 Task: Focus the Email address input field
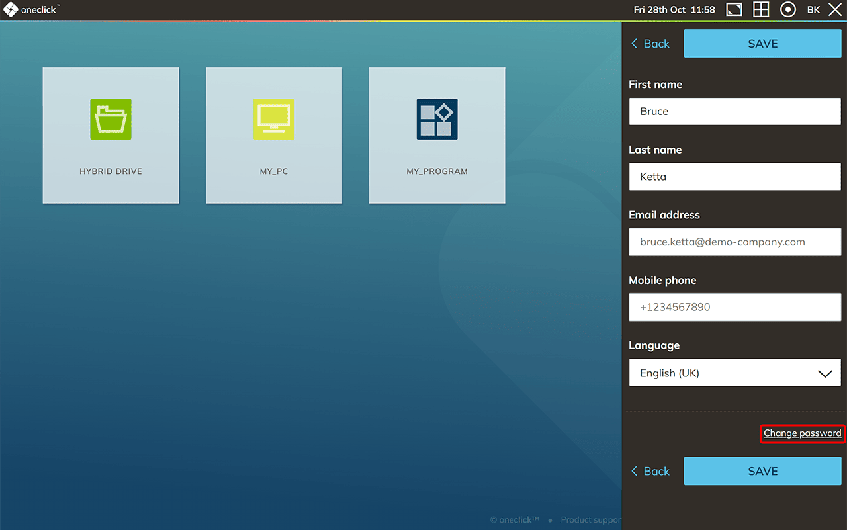click(x=735, y=242)
